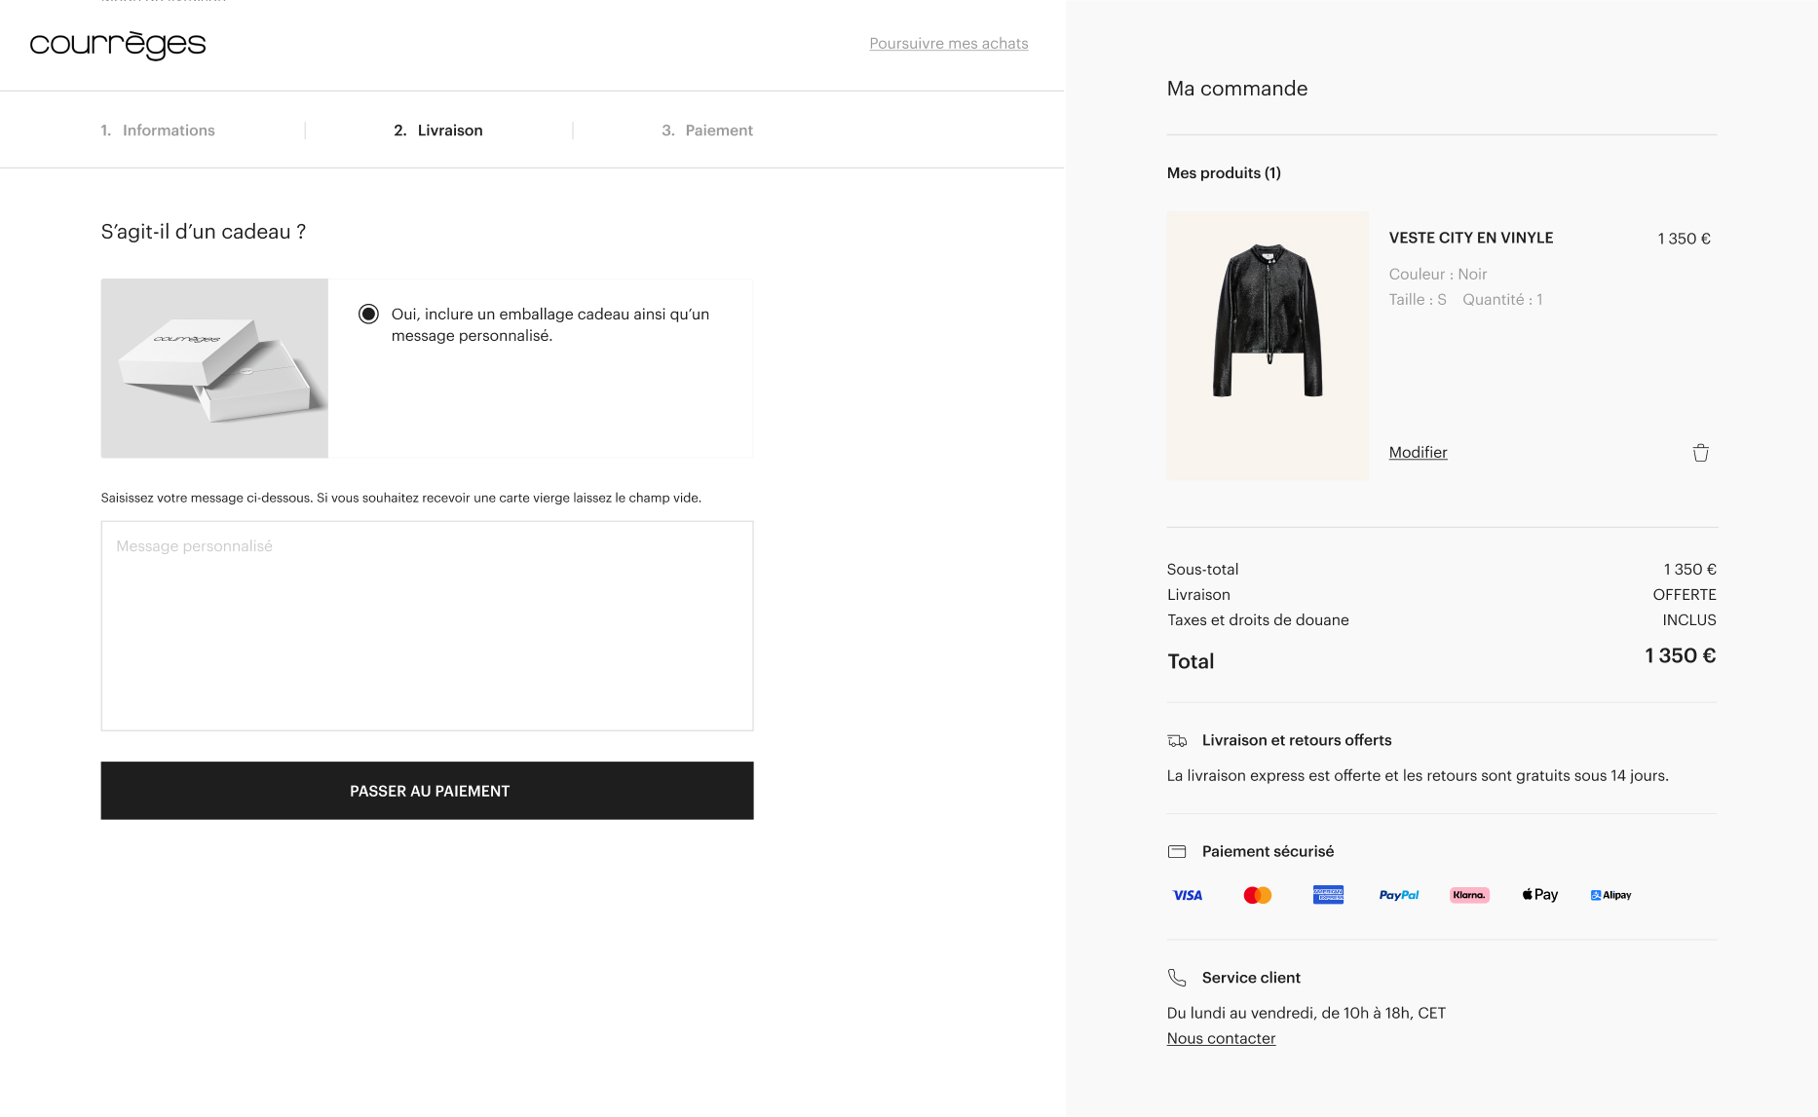The width and height of the screenshot is (1818, 1117).
Task: Click the Apple Pay icon
Action: coord(1539,894)
